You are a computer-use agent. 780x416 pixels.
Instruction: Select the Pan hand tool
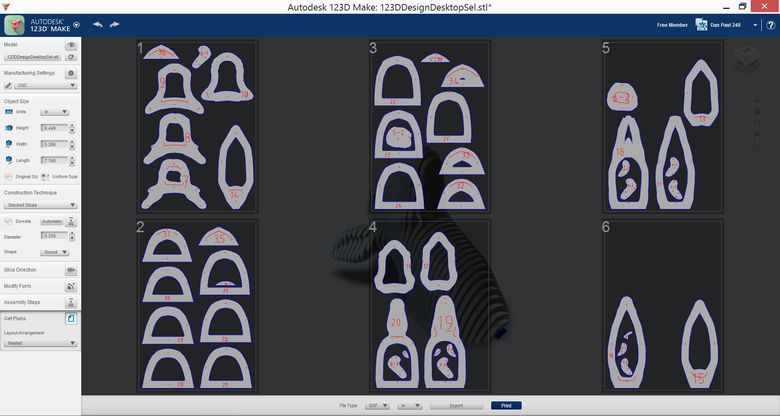pos(757,111)
